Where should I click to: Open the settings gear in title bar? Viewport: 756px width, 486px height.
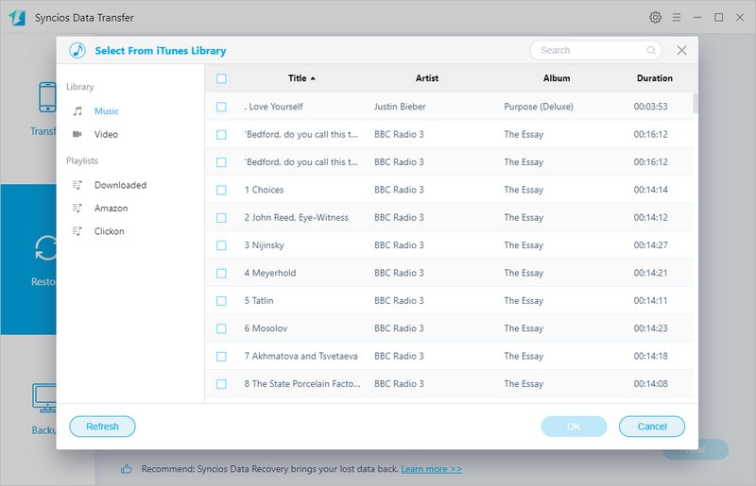[655, 17]
